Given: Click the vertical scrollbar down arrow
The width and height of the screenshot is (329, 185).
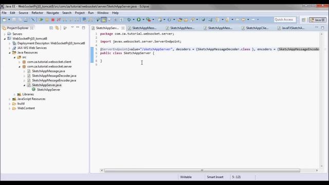Looking at the screenshot, I should (x=322, y=166).
